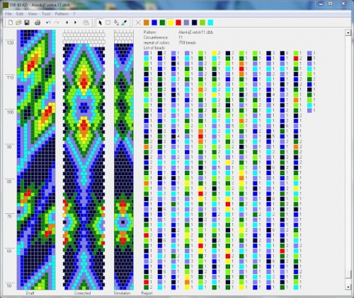
Task: Open the Tool menu
Action: pyautogui.click(x=46, y=14)
